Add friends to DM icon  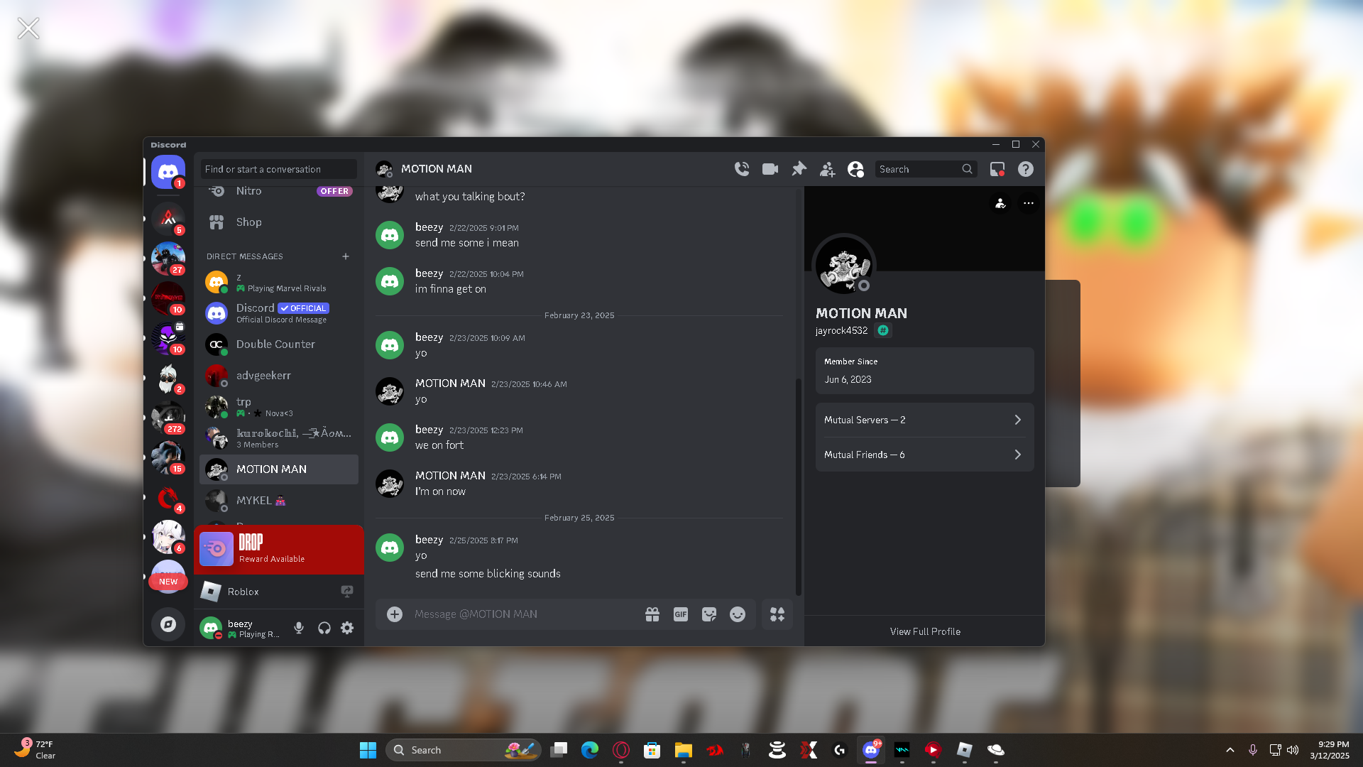click(x=827, y=169)
